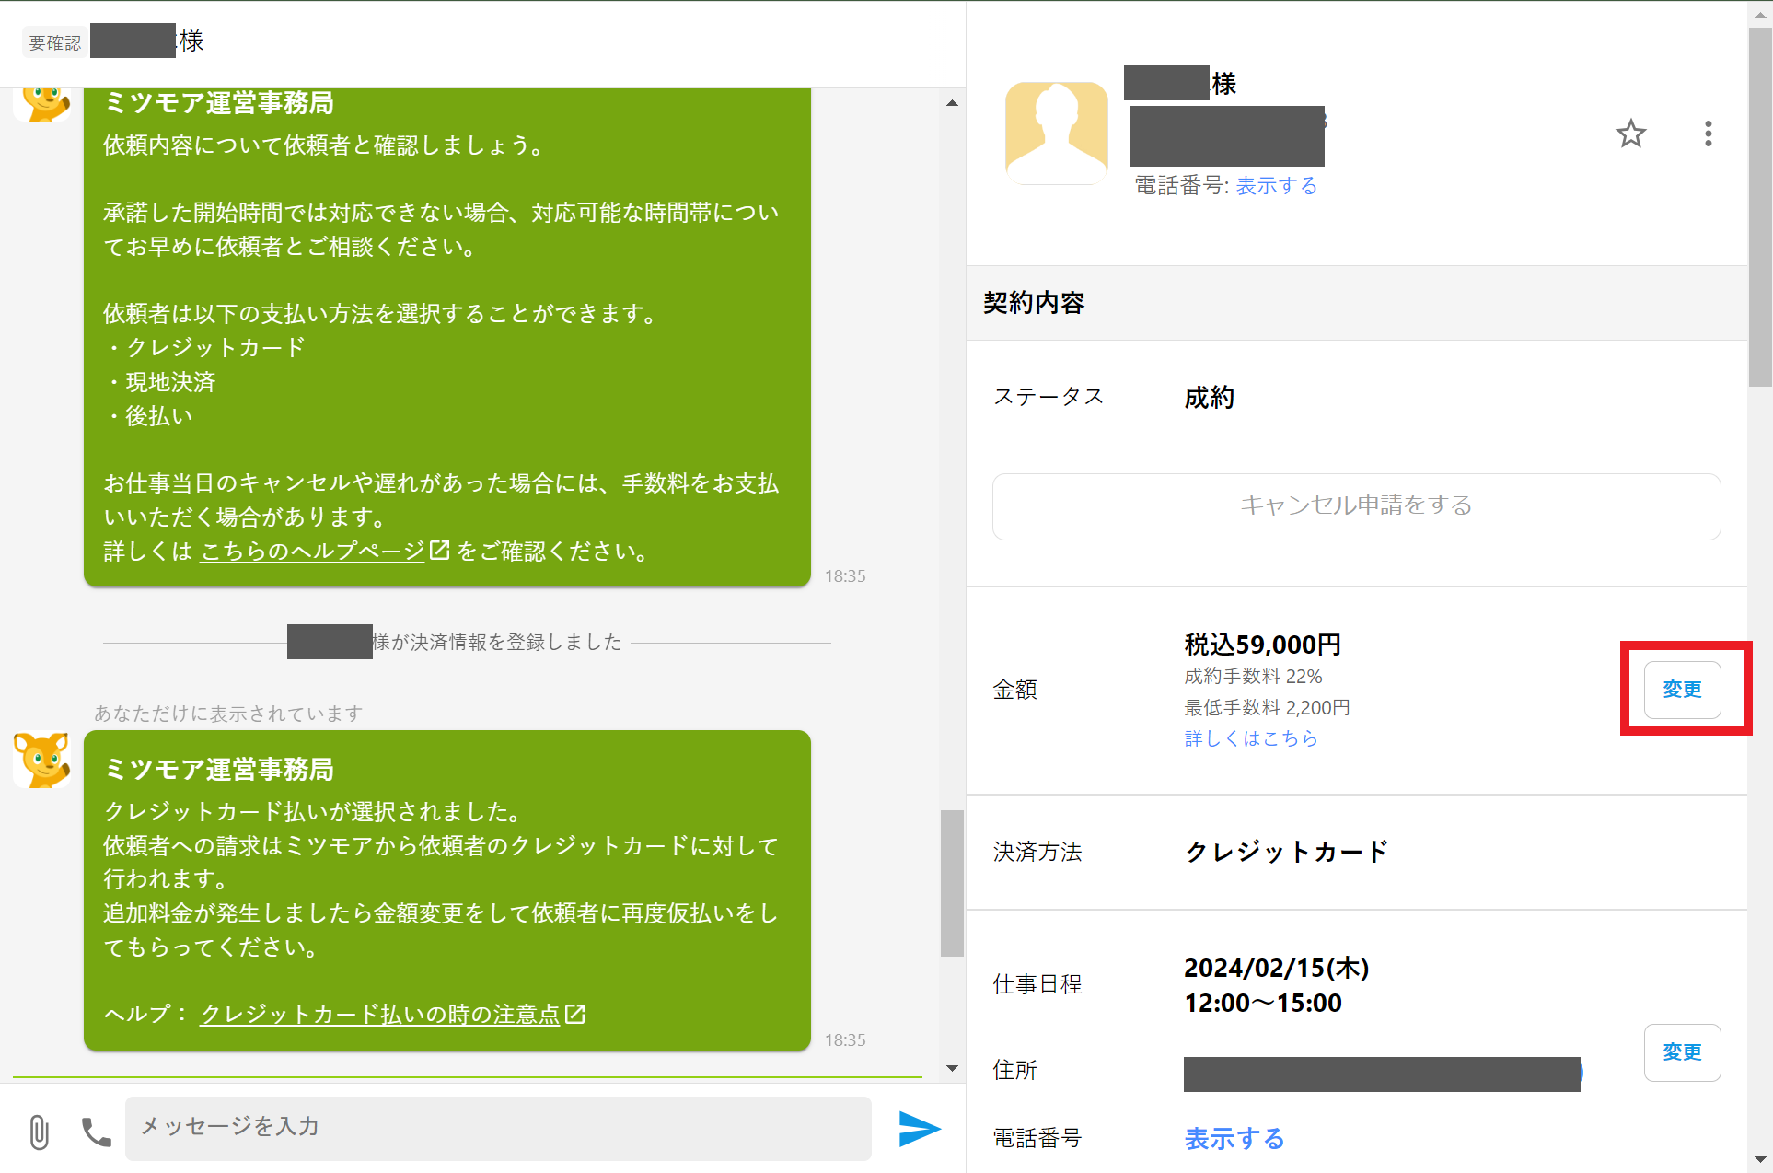
Task: Star the customer as favorite
Action: click(x=1630, y=134)
